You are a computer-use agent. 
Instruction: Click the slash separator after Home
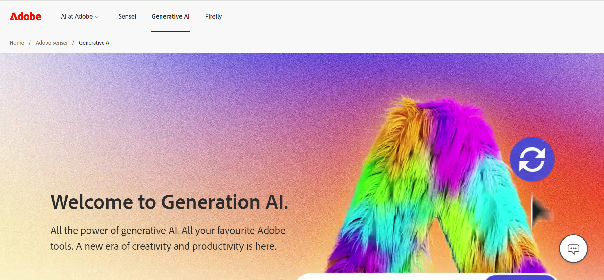coord(30,43)
